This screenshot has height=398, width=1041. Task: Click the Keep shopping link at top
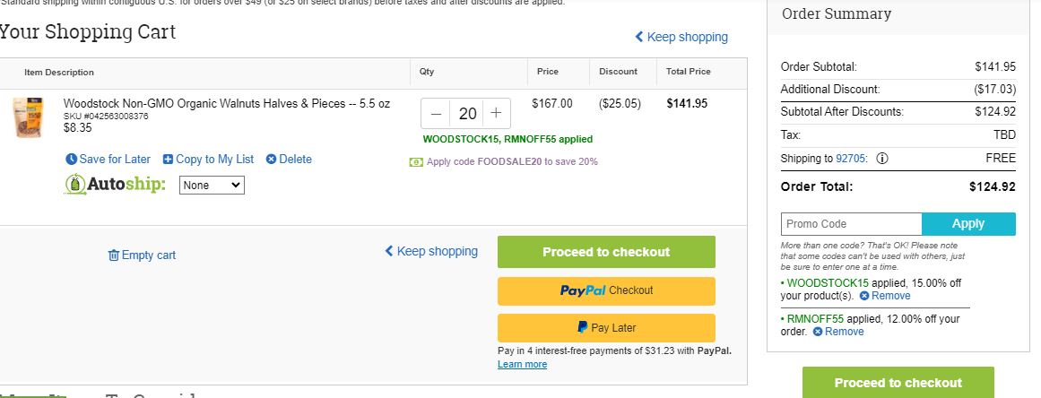(681, 37)
